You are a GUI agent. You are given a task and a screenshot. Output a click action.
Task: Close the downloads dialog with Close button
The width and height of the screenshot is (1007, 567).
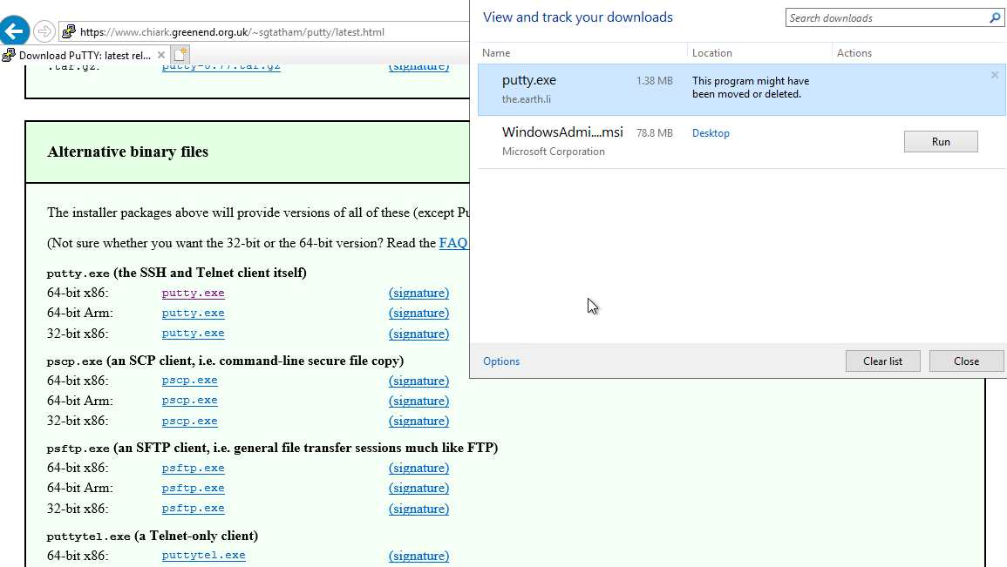[x=966, y=361]
